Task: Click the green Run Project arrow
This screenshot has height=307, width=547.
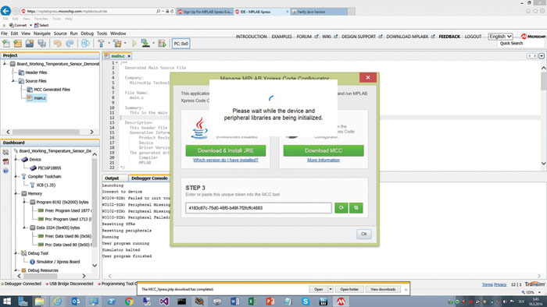Action: (134, 44)
